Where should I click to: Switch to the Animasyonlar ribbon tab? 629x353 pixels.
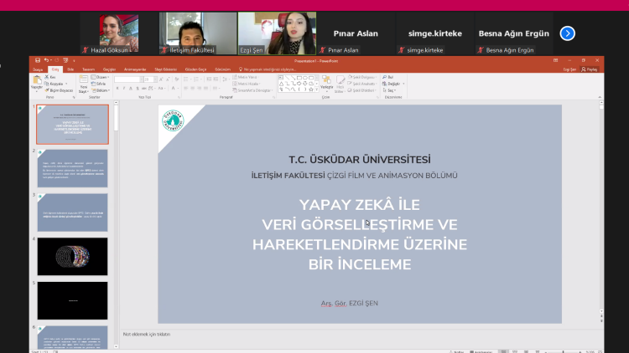[x=135, y=69]
